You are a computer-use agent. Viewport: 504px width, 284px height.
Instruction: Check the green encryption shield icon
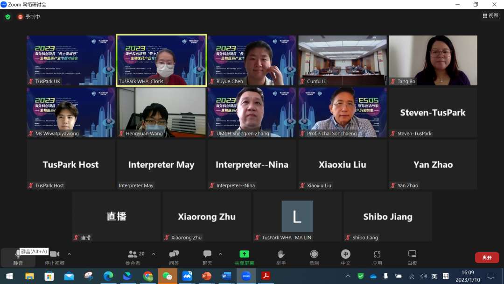8,17
